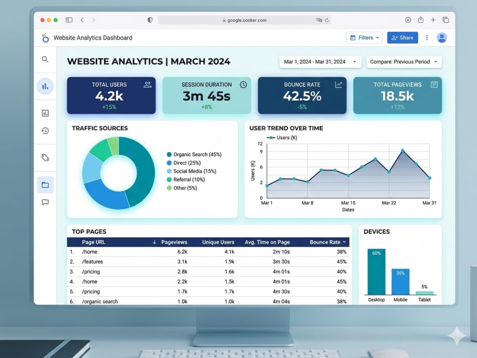Click the Total Users 4.2k card
Viewport: 477px width, 358px height.
click(x=111, y=95)
